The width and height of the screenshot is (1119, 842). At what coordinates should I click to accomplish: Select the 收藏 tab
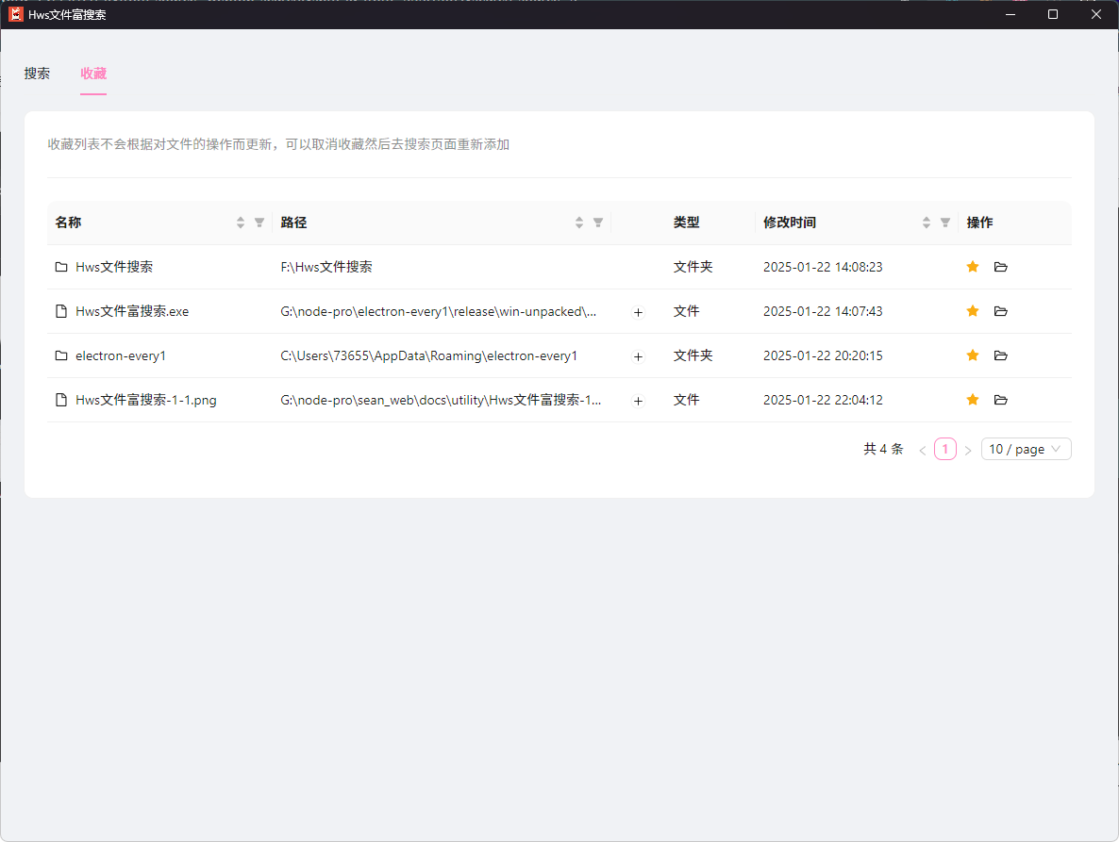(93, 73)
